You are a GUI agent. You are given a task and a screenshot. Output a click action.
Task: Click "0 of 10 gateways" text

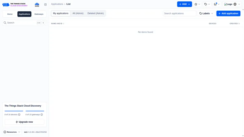[33, 115]
